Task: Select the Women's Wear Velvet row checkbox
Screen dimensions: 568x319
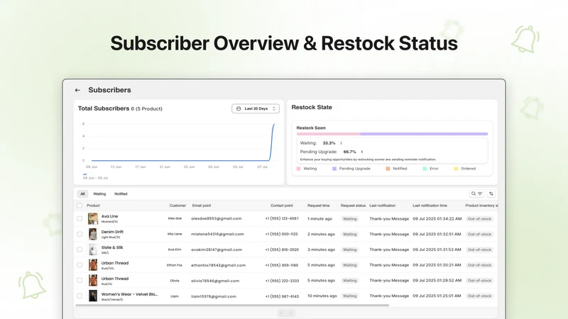Action: click(x=80, y=296)
